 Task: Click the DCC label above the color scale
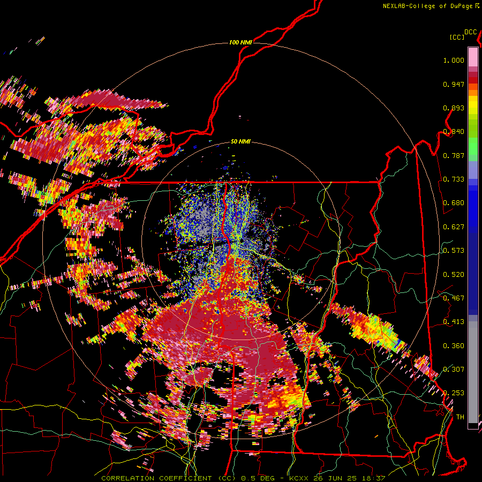click(x=470, y=32)
